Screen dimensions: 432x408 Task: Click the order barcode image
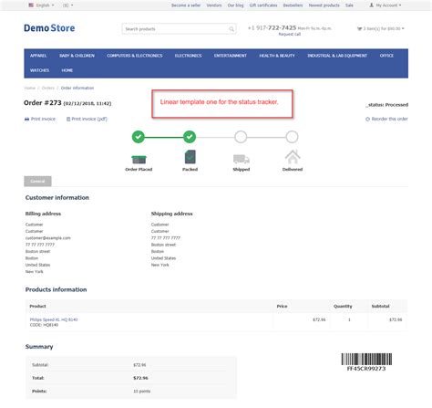click(366, 360)
